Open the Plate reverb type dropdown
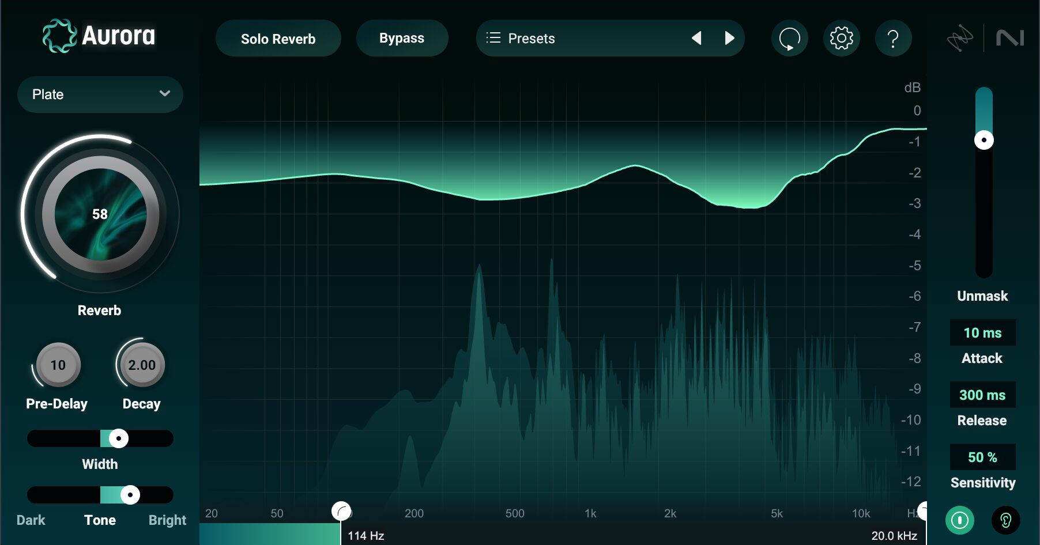Image resolution: width=1040 pixels, height=545 pixels. point(100,94)
